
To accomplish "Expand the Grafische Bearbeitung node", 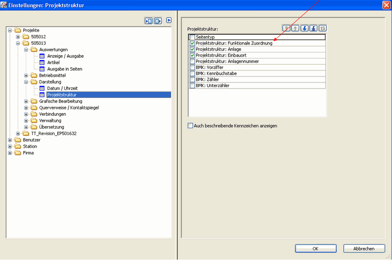I will click(x=26, y=101).
